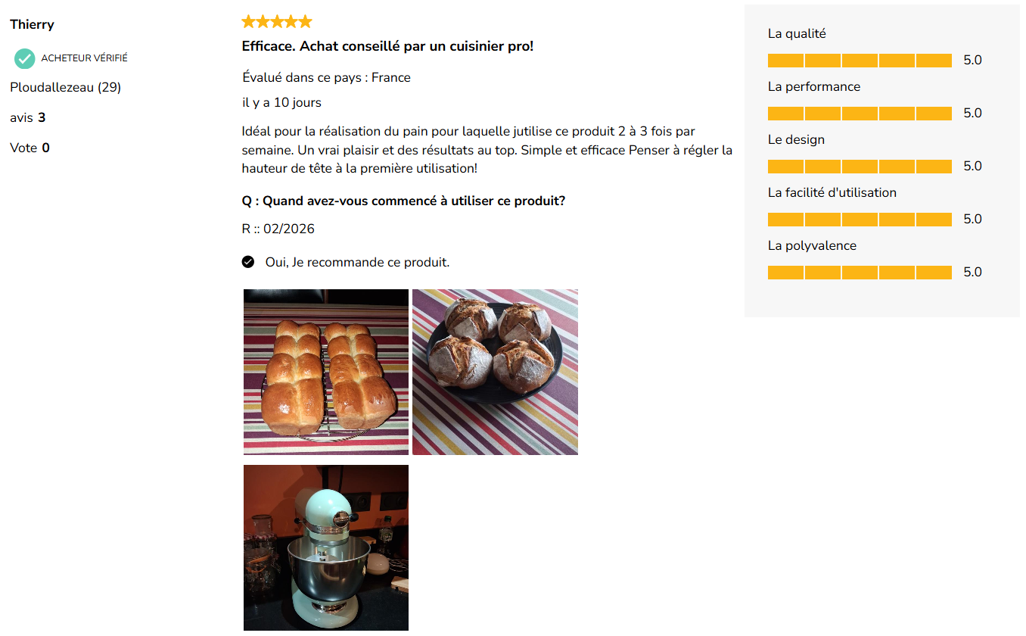The height and width of the screenshot is (636, 1026).
Task: Open the mint stand mixer photo
Action: [x=326, y=547]
